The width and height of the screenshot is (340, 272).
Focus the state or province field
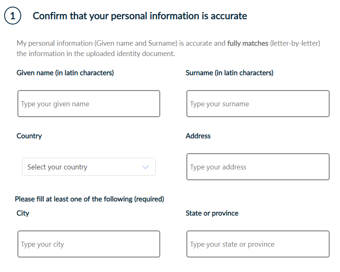pyautogui.click(x=258, y=244)
